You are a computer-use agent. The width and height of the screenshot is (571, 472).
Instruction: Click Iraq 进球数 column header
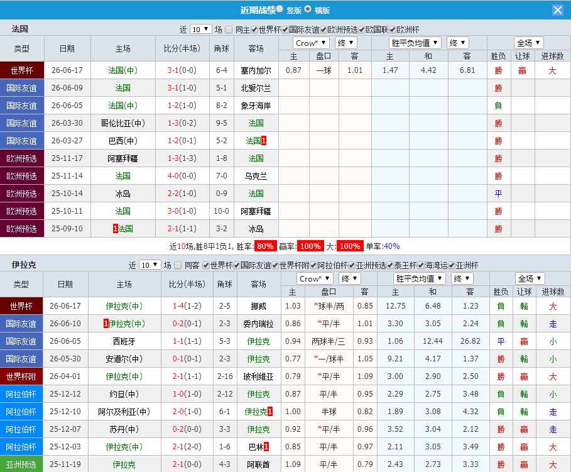pos(553,292)
